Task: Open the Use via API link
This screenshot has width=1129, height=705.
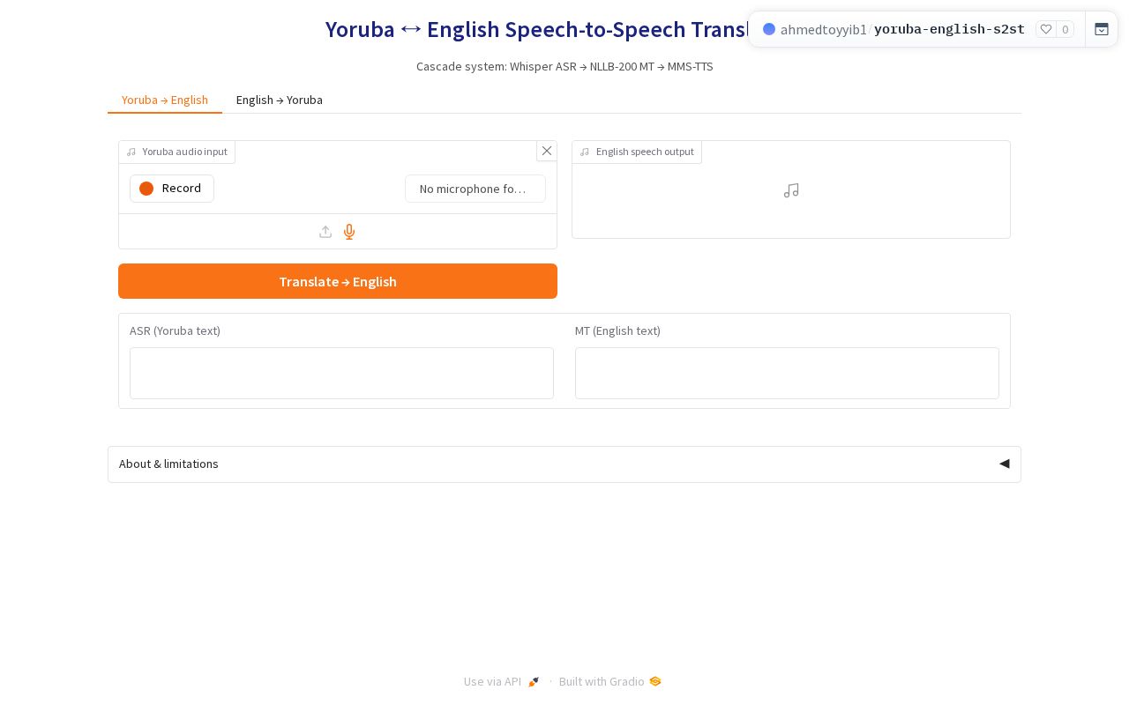Action: 501,681
